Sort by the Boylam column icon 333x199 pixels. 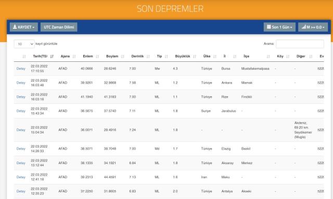123,57
